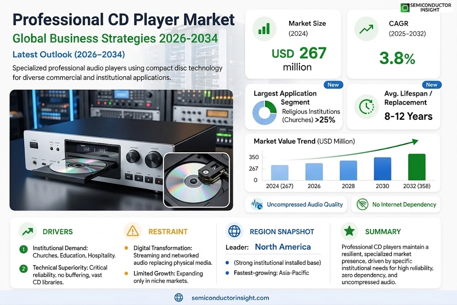Click the DRIVERS section heading

[x=58, y=232]
